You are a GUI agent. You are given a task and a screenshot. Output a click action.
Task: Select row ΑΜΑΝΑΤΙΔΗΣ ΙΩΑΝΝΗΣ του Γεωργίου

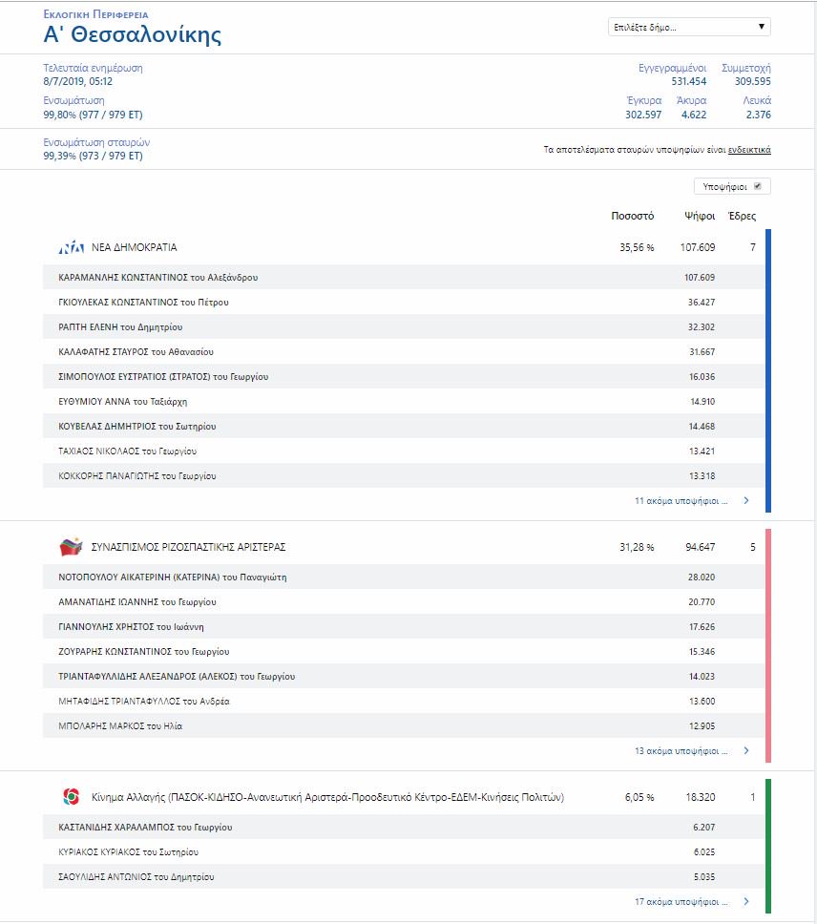click(x=404, y=601)
